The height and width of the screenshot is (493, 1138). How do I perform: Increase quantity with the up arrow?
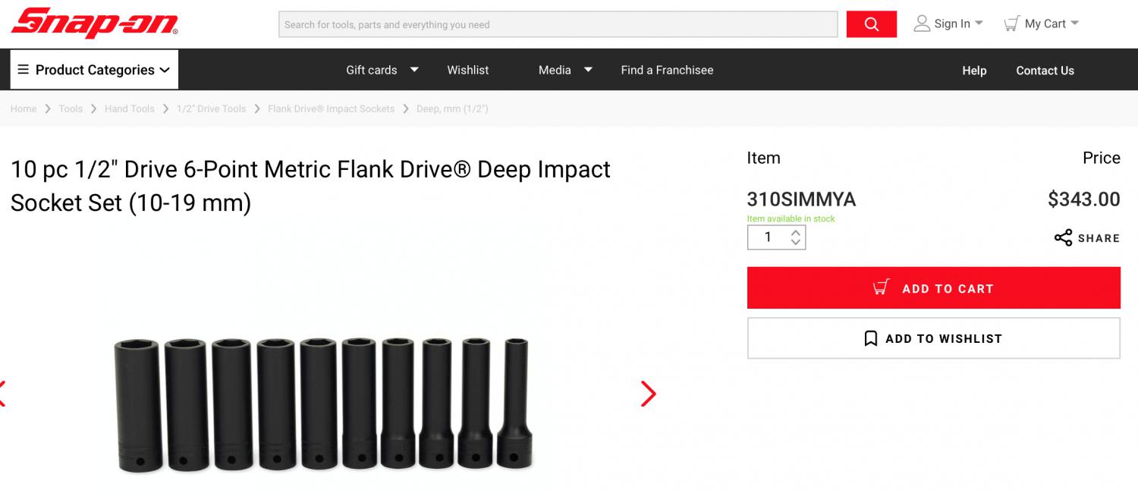pos(795,232)
